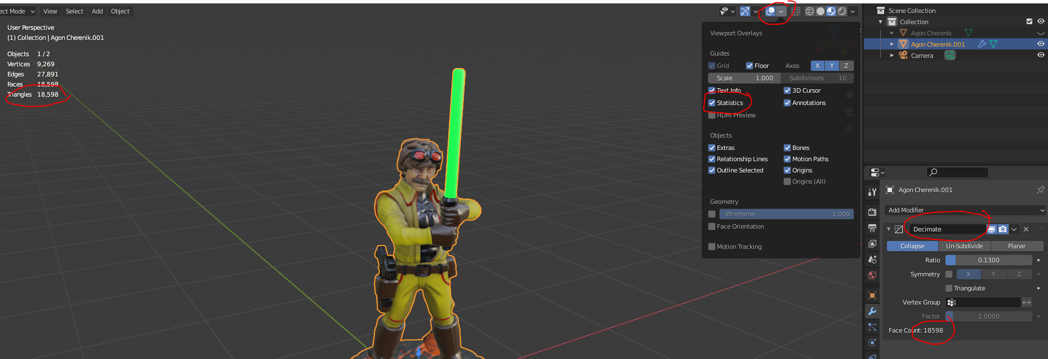Select the Un-Subdivide decimate mode
The width and height of the screenshot is (1048, 359).
(964, 246)
